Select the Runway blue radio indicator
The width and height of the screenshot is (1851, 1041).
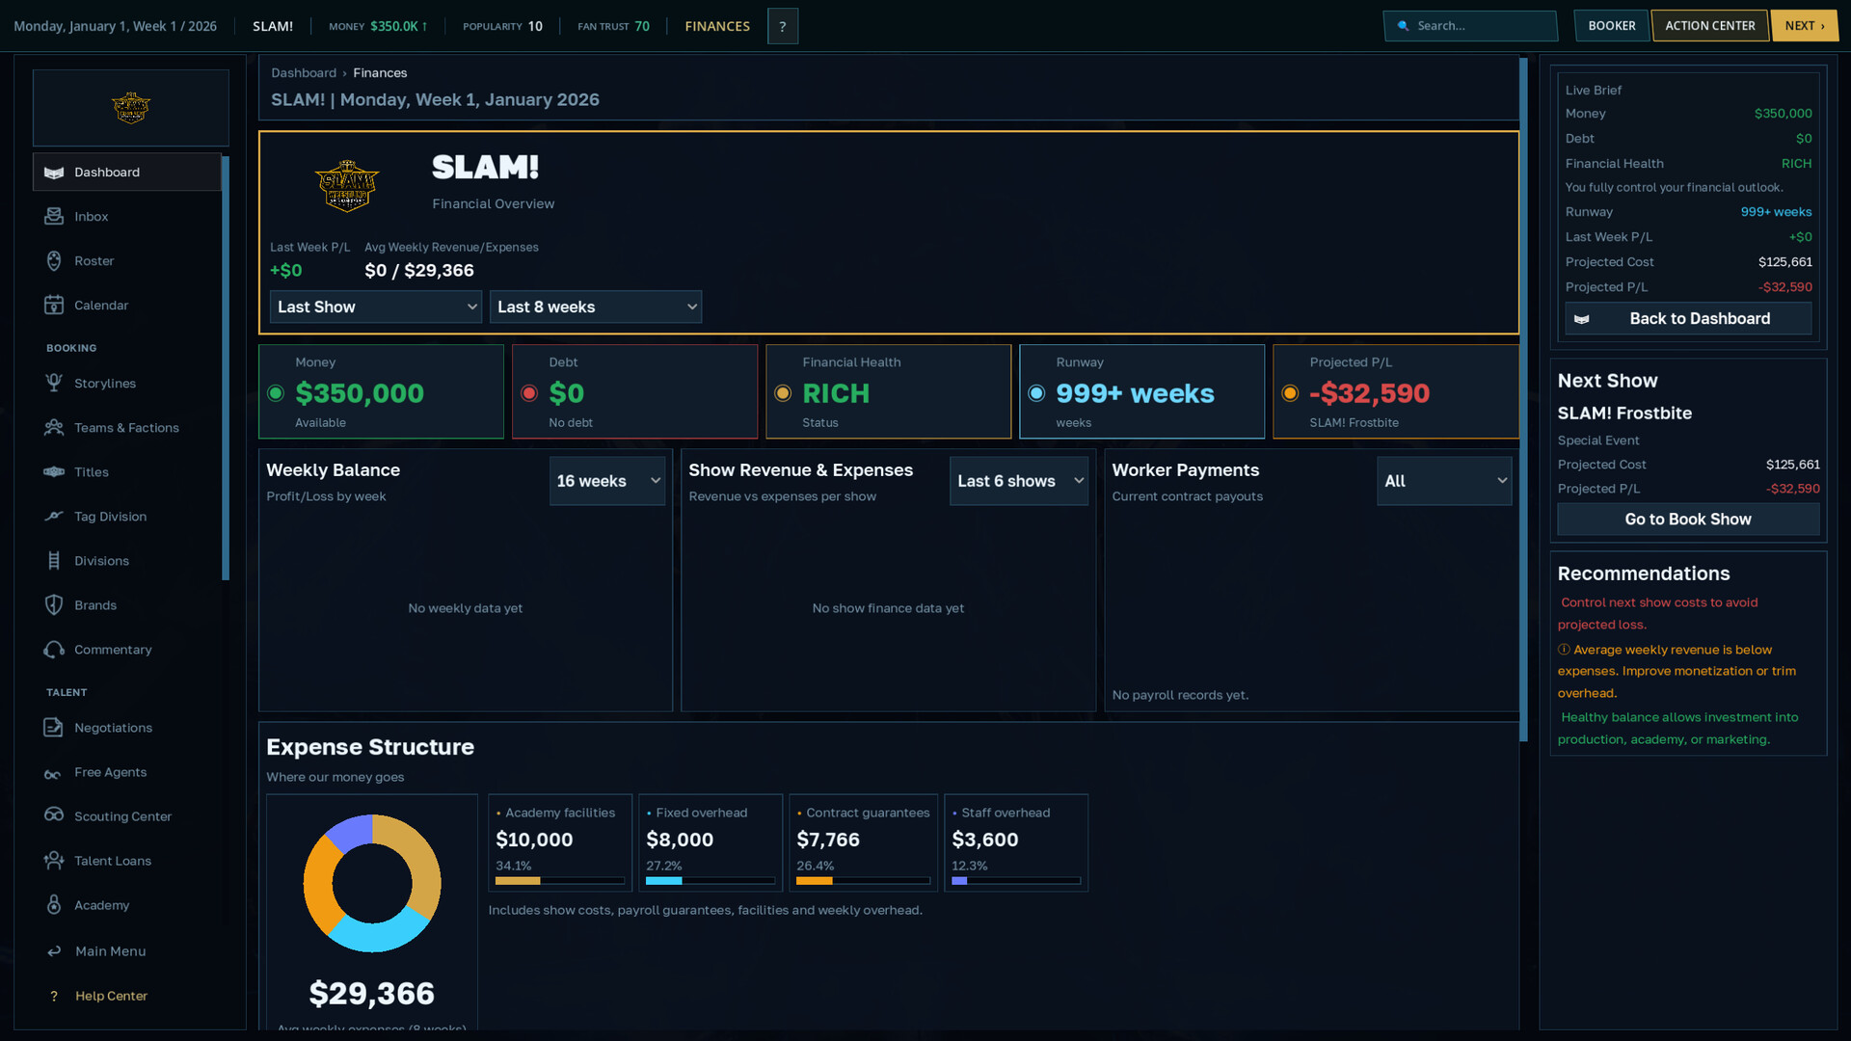(x=1036, y=393)
